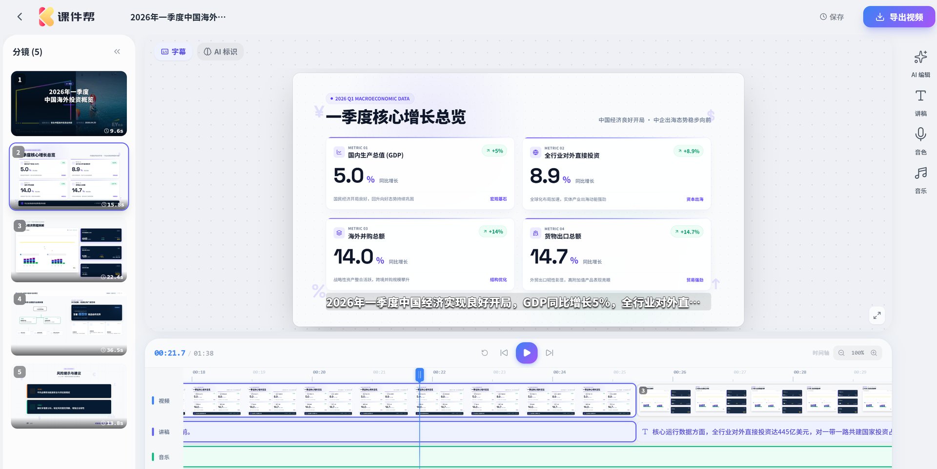The image size is (937, 469).
Task: Select the scene 2 video track clip
Action: coord(409,400)
